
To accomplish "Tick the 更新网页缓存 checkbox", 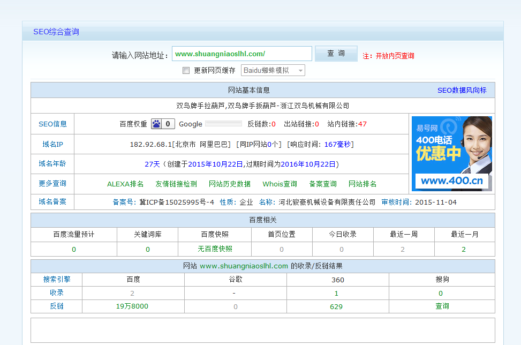I will click(186, 71).
